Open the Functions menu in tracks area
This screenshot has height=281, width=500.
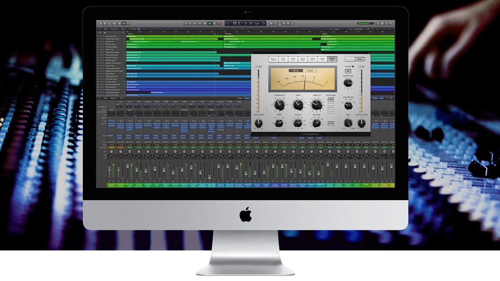pos(114,29)
